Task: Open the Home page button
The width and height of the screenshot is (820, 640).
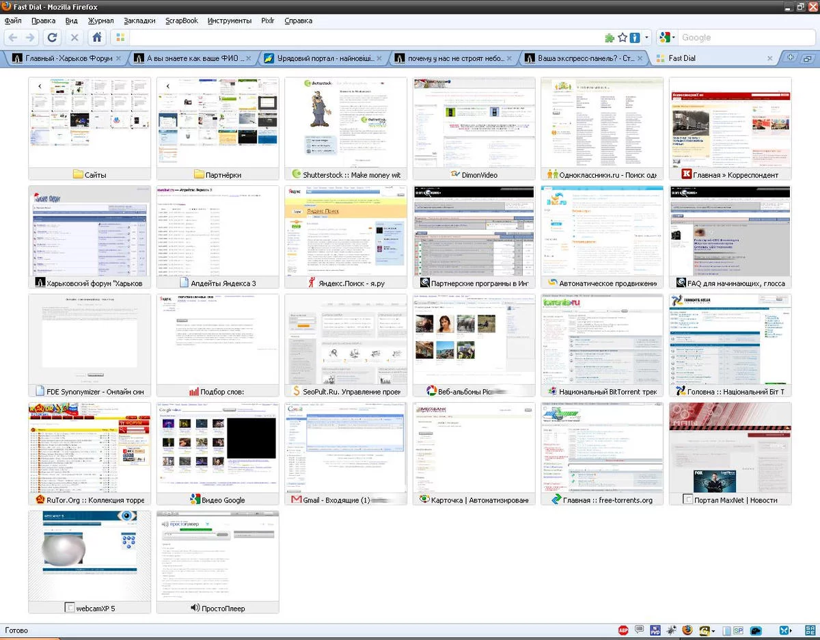Action: coord(97,38)
